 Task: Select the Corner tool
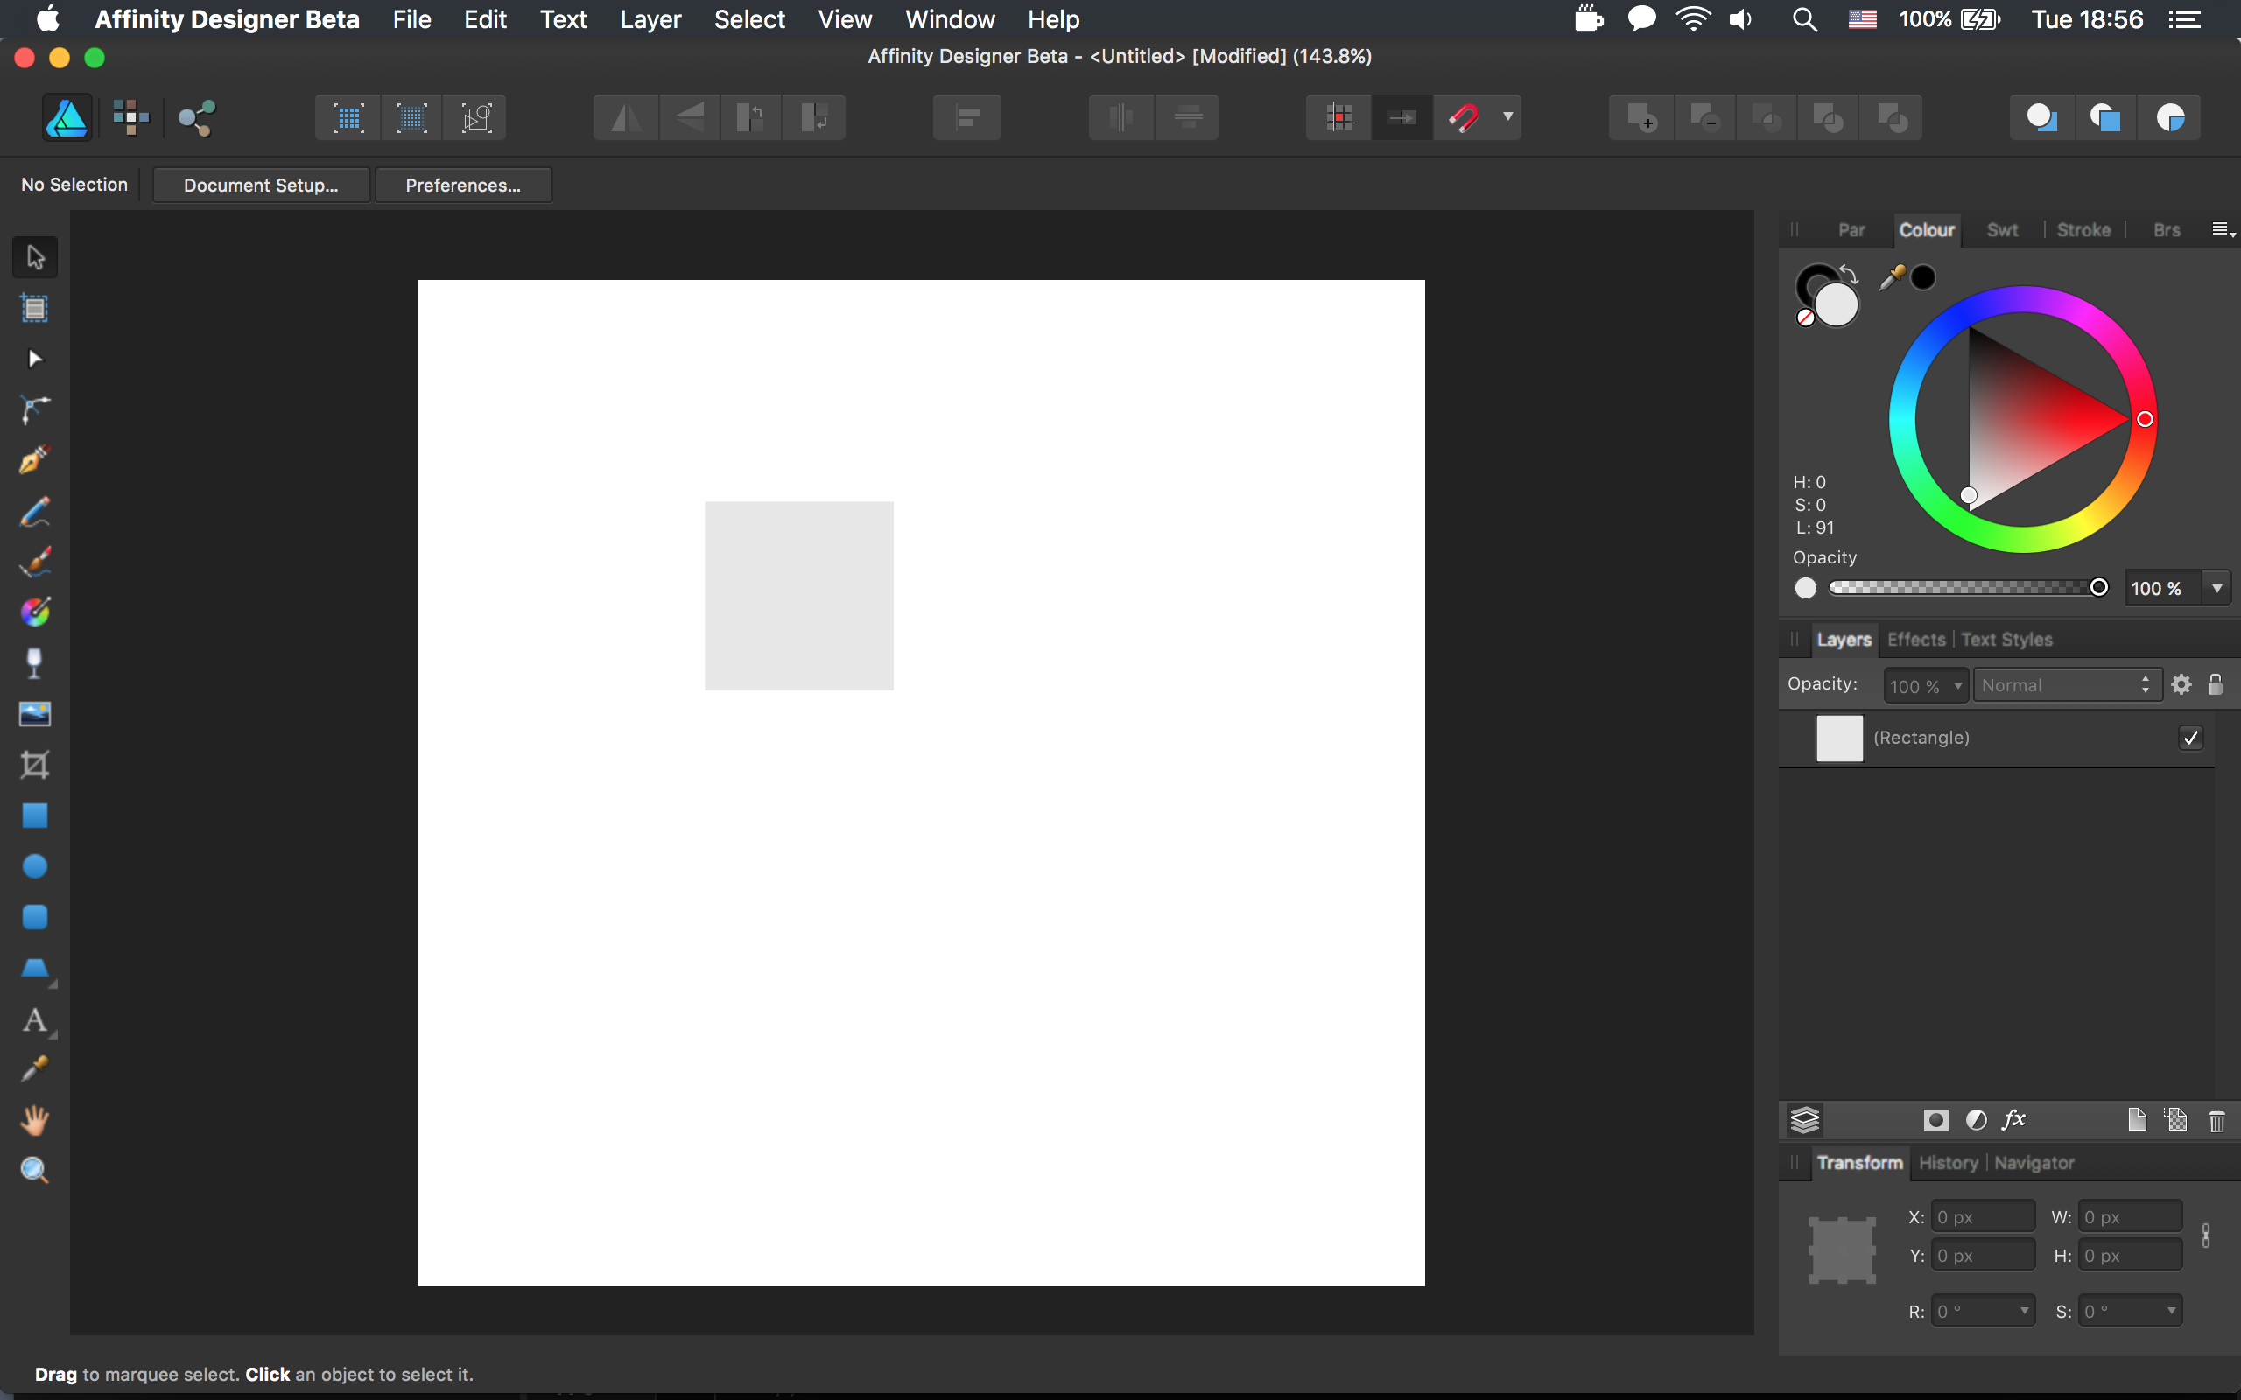pos(35,409)
